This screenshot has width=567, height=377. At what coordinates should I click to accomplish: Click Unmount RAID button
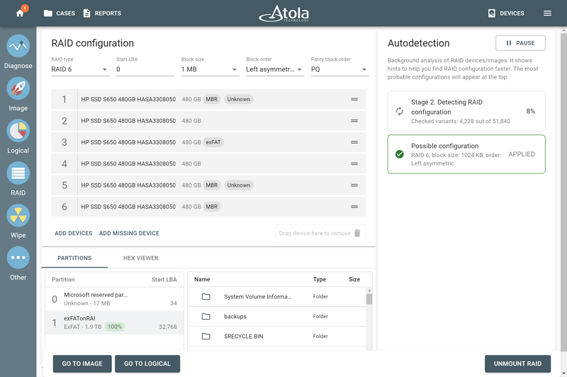tap(517, 364)
